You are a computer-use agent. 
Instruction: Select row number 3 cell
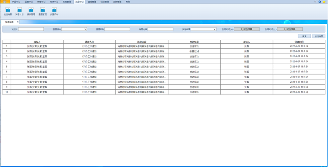click(x=7, y=56)
